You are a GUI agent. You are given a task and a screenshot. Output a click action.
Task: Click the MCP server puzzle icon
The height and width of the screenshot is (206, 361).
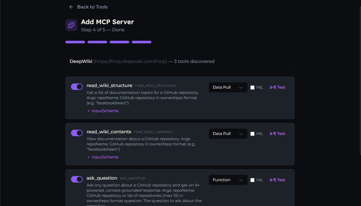coord(71,25)
